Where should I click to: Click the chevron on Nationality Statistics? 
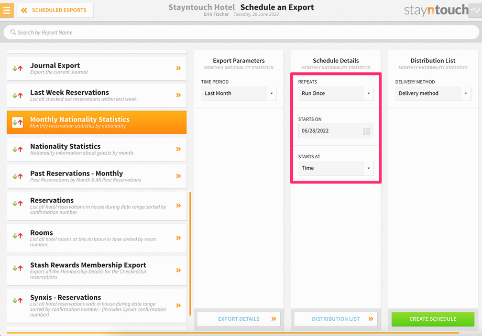pyautogui.click(x=178, y=149)
